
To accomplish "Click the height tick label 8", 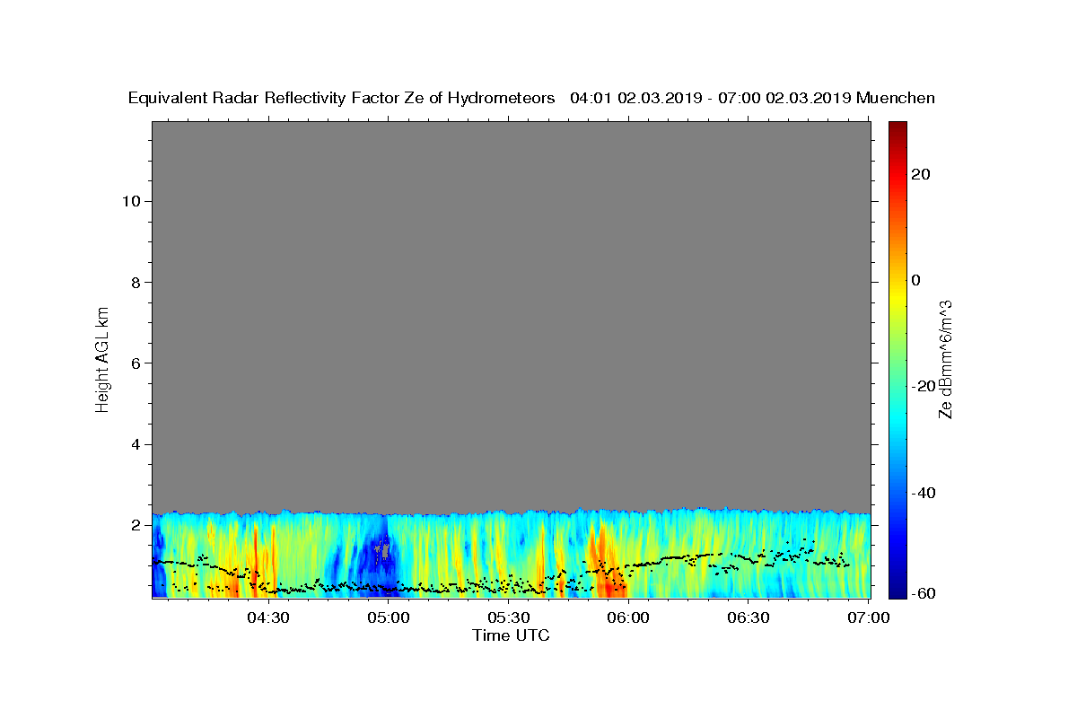I will [134, 282].
